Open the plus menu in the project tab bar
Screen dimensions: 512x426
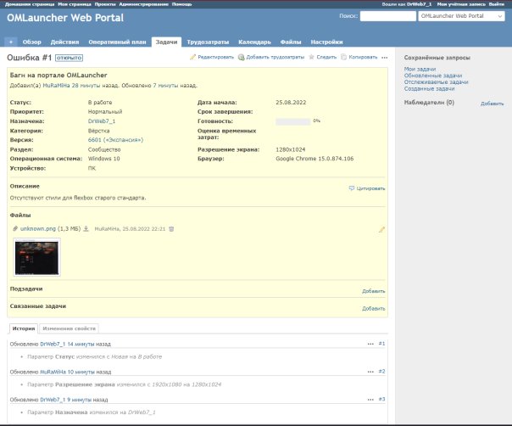tap(11, 41)
